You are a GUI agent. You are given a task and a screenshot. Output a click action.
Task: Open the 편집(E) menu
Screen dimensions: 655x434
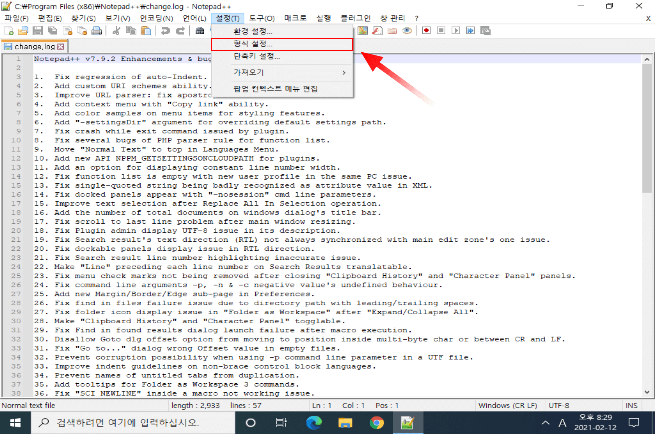[x=50, y=18]
